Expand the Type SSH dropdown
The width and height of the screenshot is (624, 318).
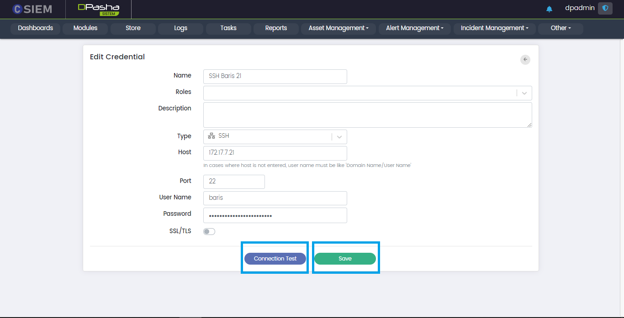[339, 136]
